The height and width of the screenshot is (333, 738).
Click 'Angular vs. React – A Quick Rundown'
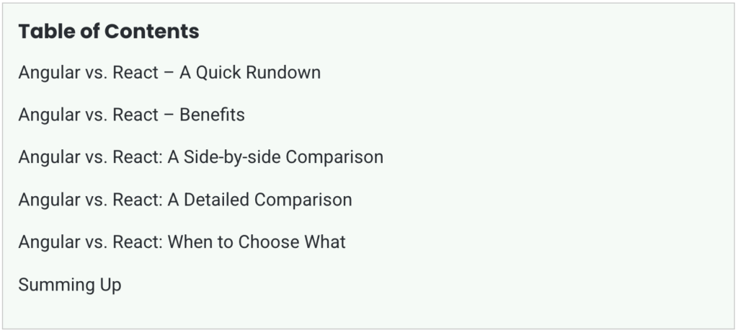[169, 73]
